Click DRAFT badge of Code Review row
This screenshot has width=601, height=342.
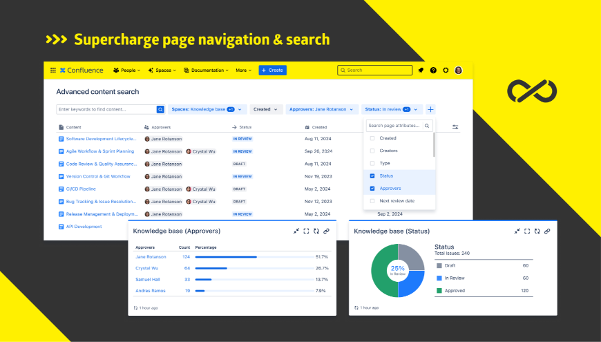pyautogui.click(x=239, y=164)
